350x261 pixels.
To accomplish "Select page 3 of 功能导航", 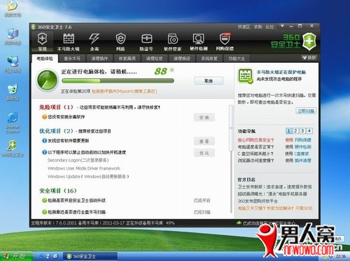I will coord(302,130).
